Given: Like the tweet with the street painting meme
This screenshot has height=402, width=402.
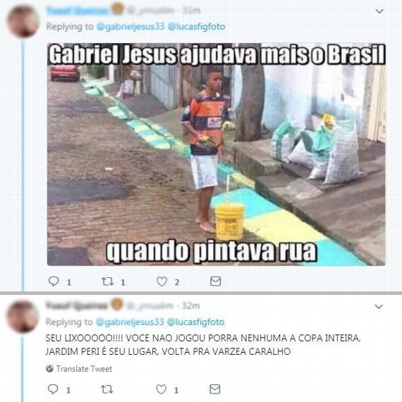Looking at the screenshot, I should [162, 281].
